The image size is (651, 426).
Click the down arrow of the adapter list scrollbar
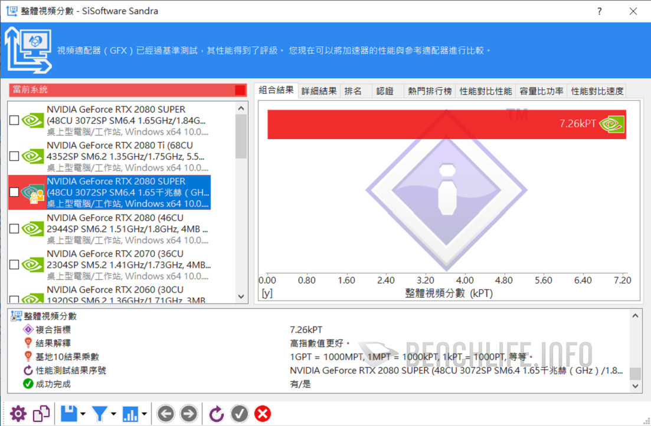pos(241,297)
